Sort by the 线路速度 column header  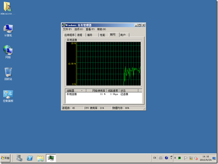[x=113, y=90]
